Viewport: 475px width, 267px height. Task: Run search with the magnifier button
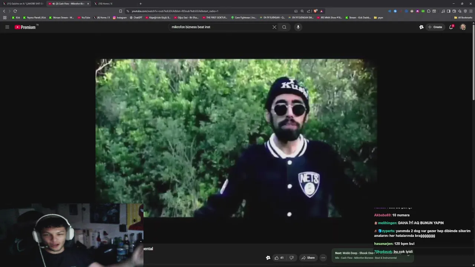coord(284,27)
